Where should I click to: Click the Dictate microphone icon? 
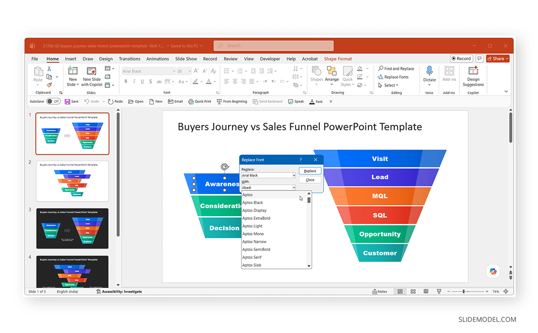[430, 71]
